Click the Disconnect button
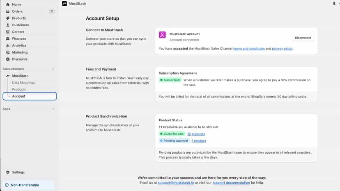Screen dimensions: 340x191 pos(303,38)
